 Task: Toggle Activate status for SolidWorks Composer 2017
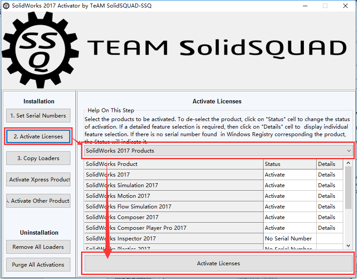coord(290,217)
